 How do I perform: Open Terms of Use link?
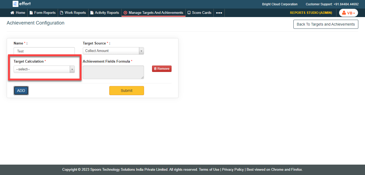pyautogui.click(x=209, y=169)
